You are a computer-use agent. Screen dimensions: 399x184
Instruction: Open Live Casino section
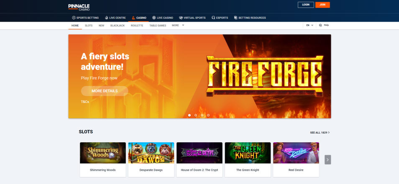coord(163,18)
